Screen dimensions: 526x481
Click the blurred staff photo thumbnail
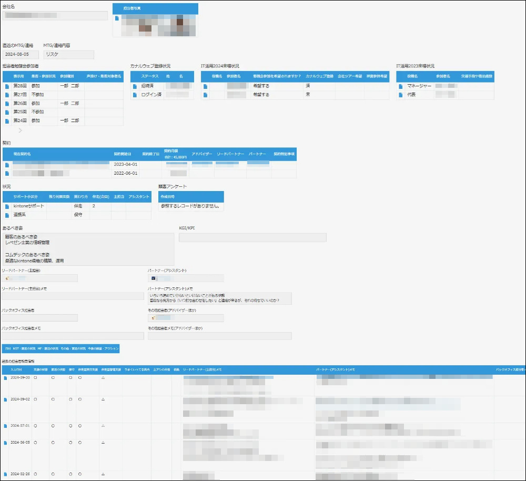click(x=159, y=25)
